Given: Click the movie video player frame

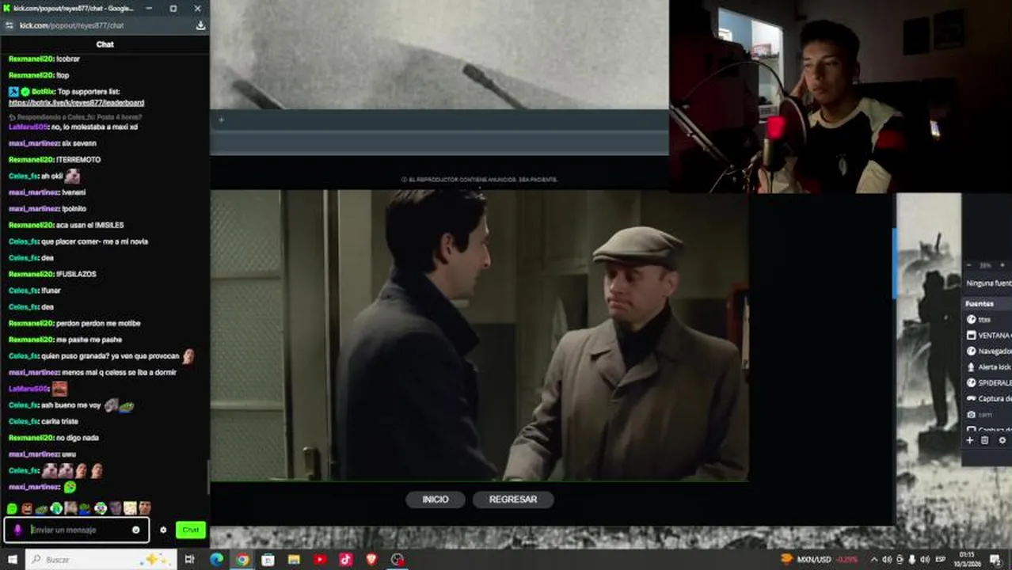Looking at the screenshot, I should 479,335.
